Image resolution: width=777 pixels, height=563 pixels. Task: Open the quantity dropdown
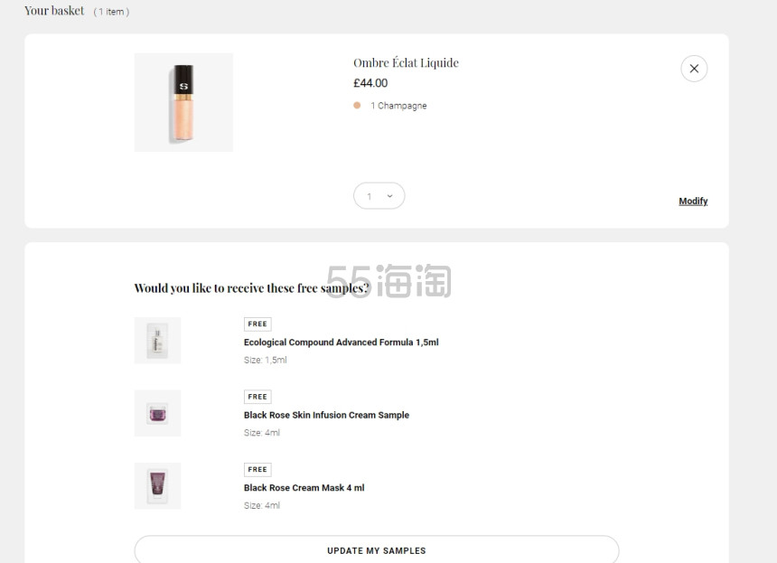(379, 195)
